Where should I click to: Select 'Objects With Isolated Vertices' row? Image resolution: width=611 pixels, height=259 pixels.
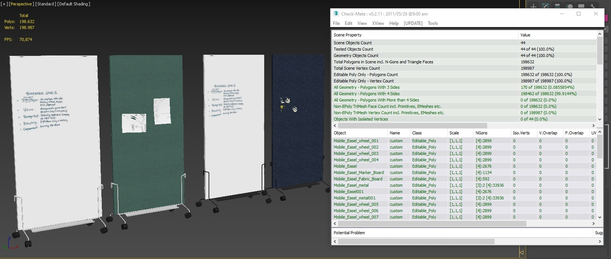[464, 119]
